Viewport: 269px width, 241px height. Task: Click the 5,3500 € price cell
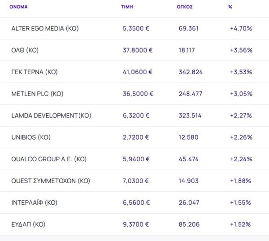[x=136, y=28]
